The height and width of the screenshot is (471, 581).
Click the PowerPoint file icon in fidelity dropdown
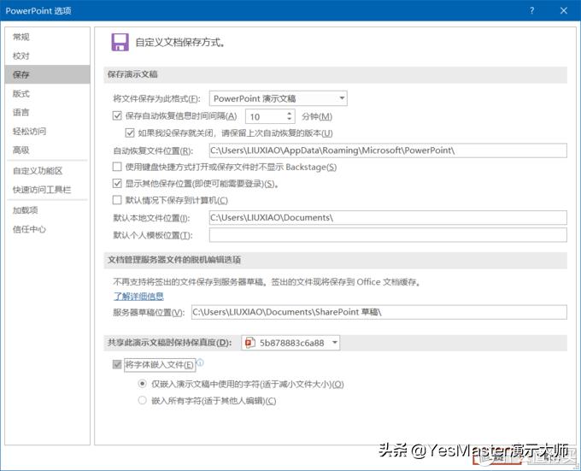250,343
